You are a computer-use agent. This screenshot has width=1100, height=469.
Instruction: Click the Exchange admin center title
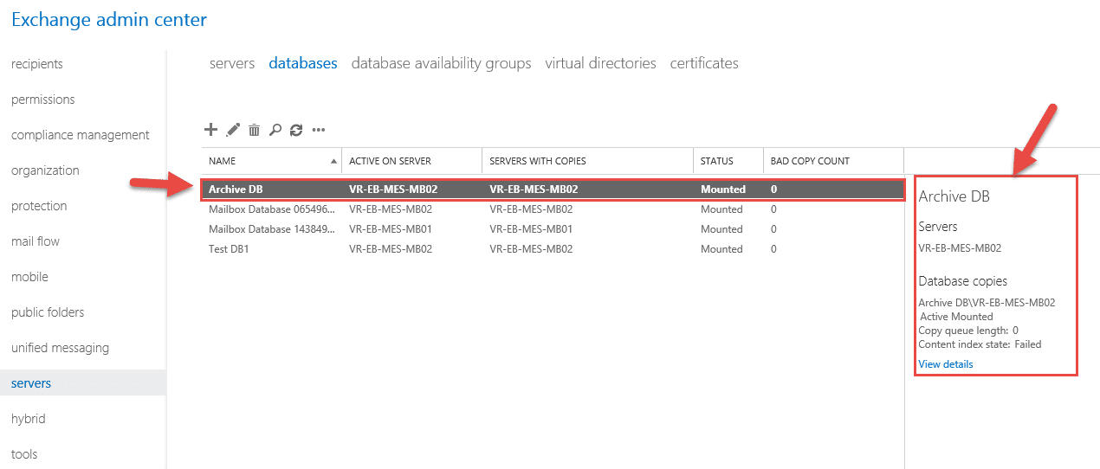[109, 18]
